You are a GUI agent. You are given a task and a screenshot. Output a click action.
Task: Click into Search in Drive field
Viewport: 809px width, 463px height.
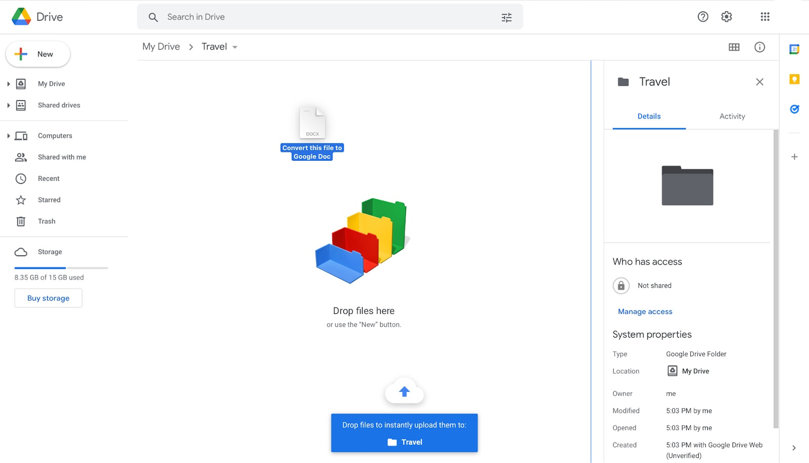[x=330, y=17]
